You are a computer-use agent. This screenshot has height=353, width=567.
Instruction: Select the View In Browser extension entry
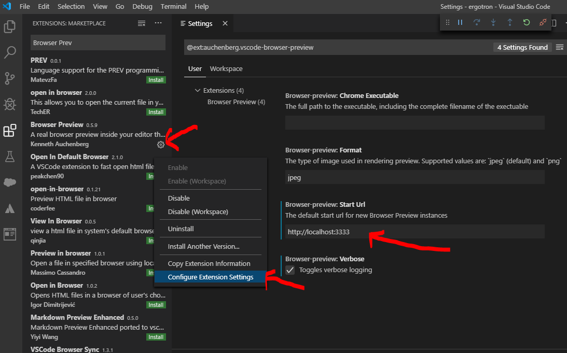pyautogui.click(x=88, y=231)
